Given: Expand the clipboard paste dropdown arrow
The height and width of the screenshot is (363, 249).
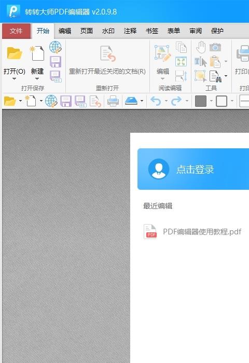Looking at the screenshot, I should coord(226,62).
